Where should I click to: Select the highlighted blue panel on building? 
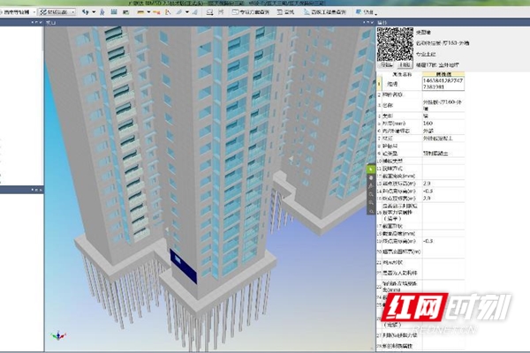179,264
